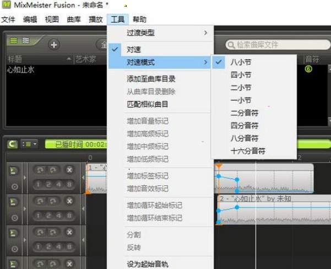Open the 播放 menu
The width and height of the screenshot is (331, 269).
coord(96,19)
